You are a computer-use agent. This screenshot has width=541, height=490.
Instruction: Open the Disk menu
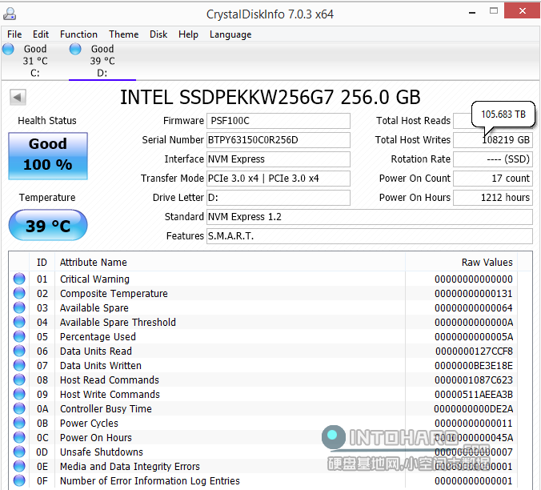coord(158,34)
